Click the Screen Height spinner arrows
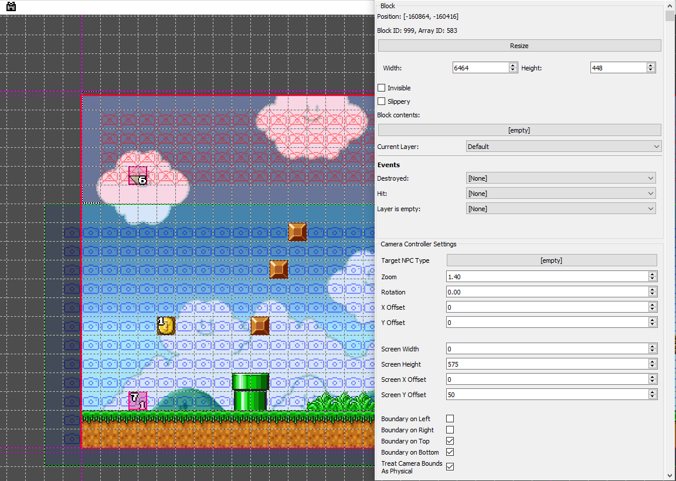 click(x=653, y=364)
